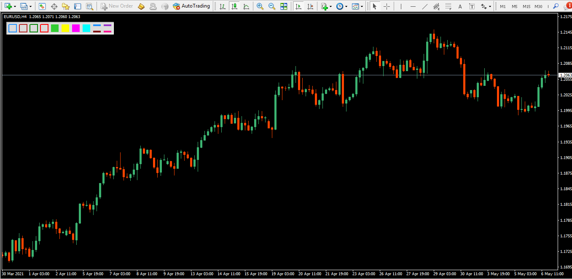Toggle the AutoTrading button
The width and height of the screenshot is (572, 279).
(191, 6)
